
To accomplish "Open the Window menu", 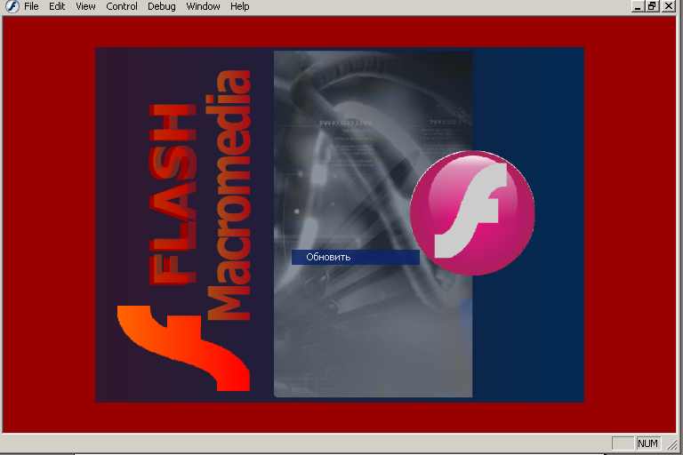I will [x=203, y=6].
